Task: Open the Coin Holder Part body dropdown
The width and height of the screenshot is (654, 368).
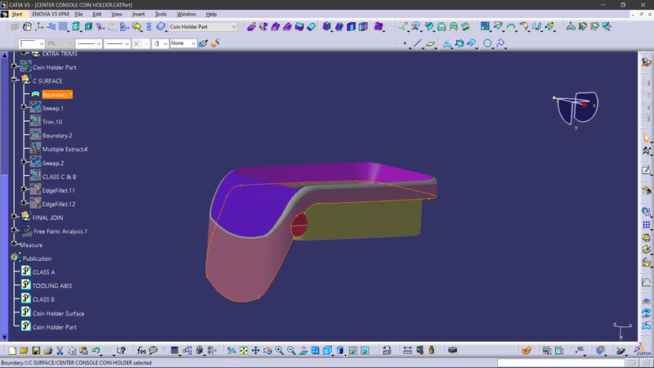Action: coord(234,27)
